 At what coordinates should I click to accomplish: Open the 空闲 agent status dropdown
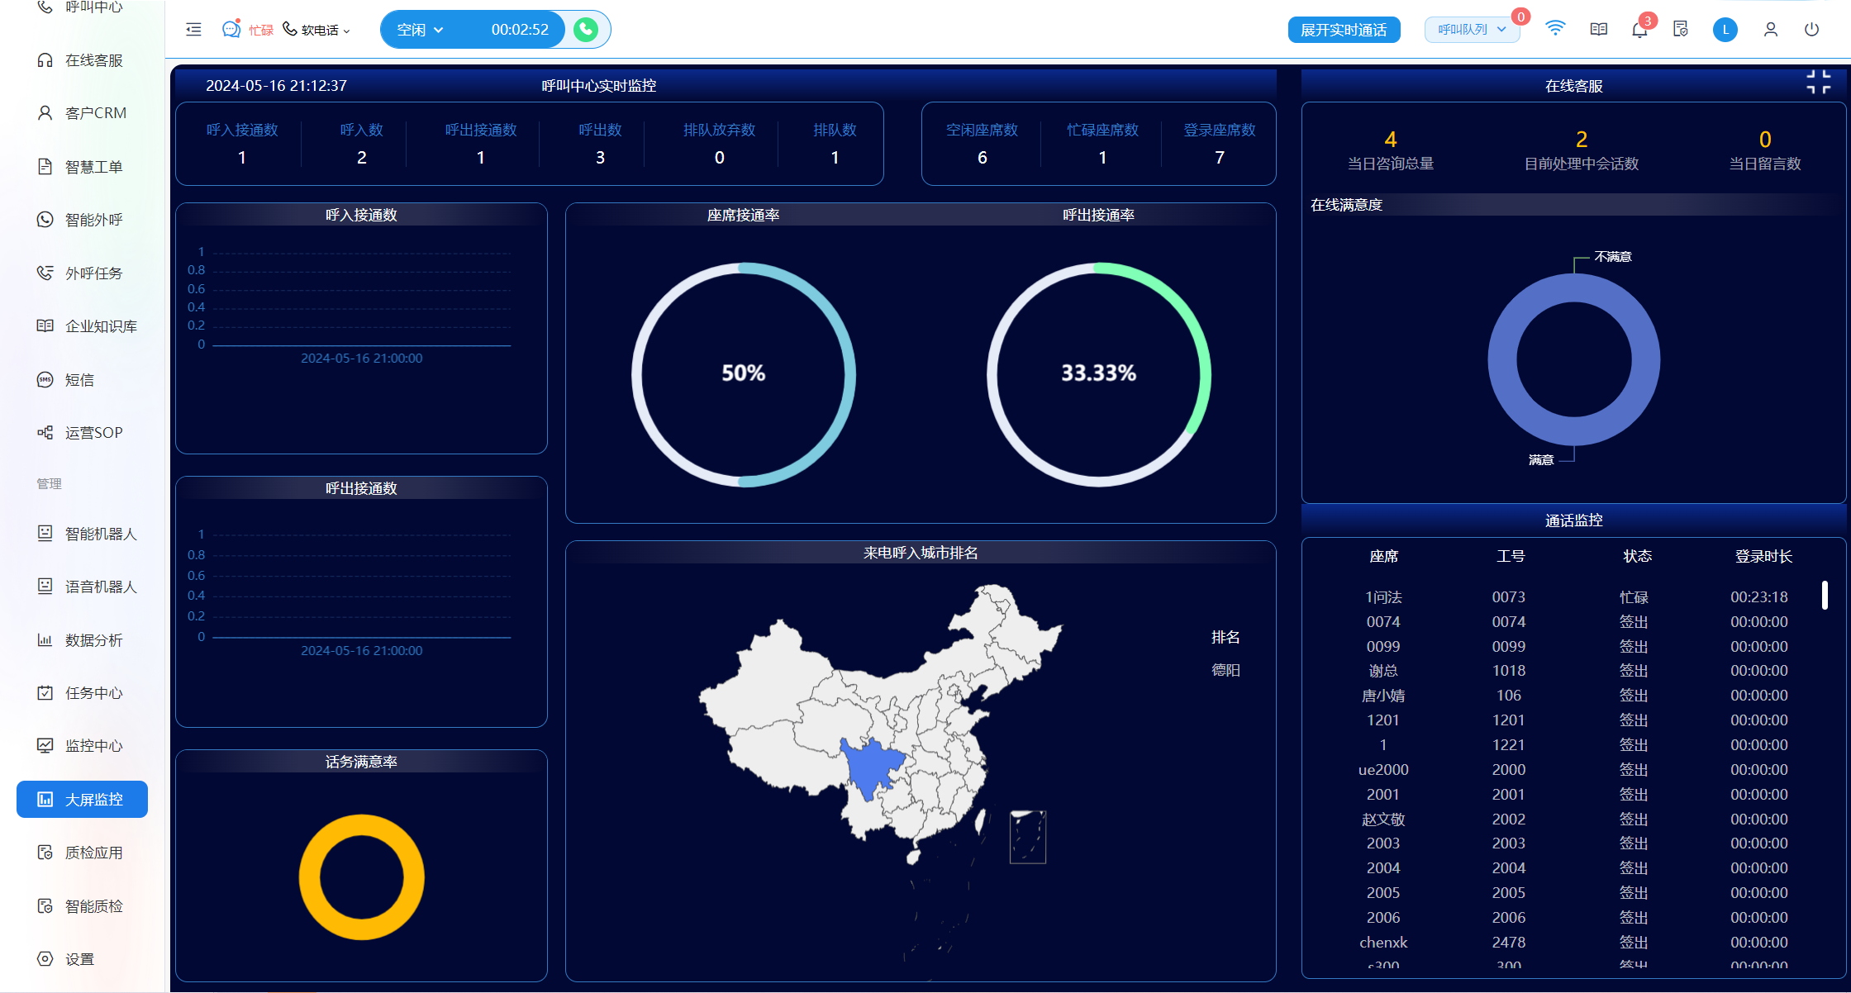(420, 30)
